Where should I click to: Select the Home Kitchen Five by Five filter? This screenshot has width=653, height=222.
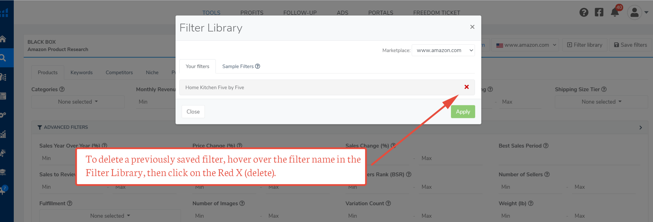[x=215, y=87]
